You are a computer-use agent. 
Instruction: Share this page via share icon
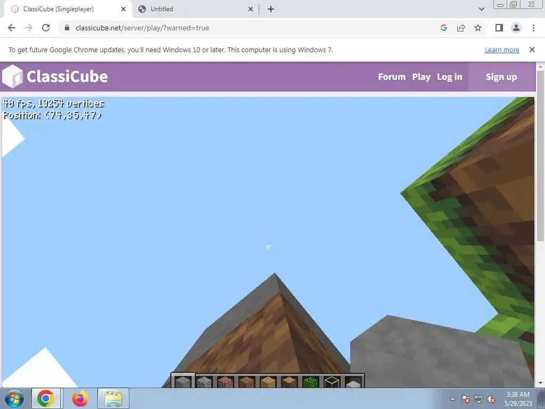pyautogui.click(x=461, y=28)
